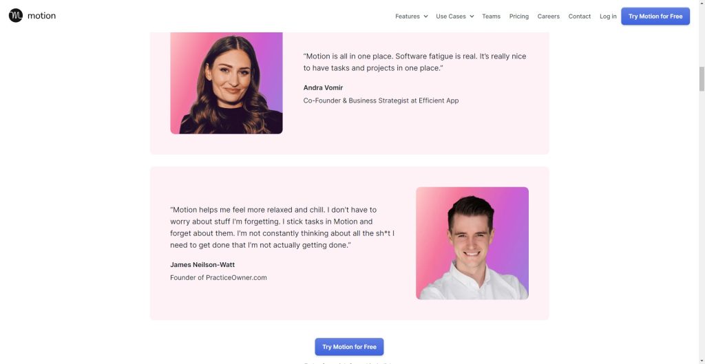Click Try Motion for Free below testimonials
This screenshot has width=705, height=364.
coord(349,347)
